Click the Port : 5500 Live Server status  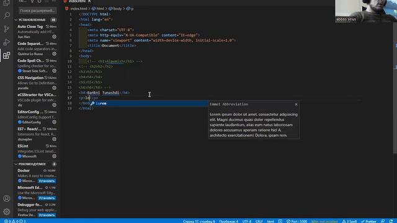(x=297, y=221)
